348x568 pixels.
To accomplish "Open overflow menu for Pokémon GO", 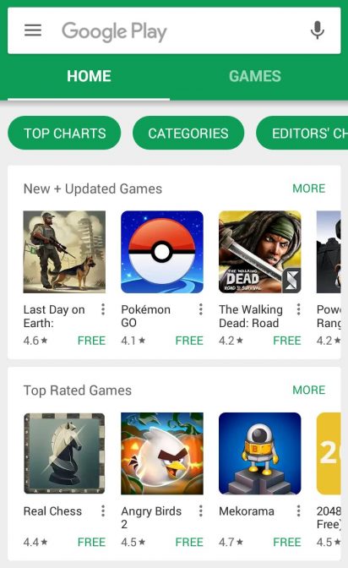I will pyautogui.click(x=201, y=309).
